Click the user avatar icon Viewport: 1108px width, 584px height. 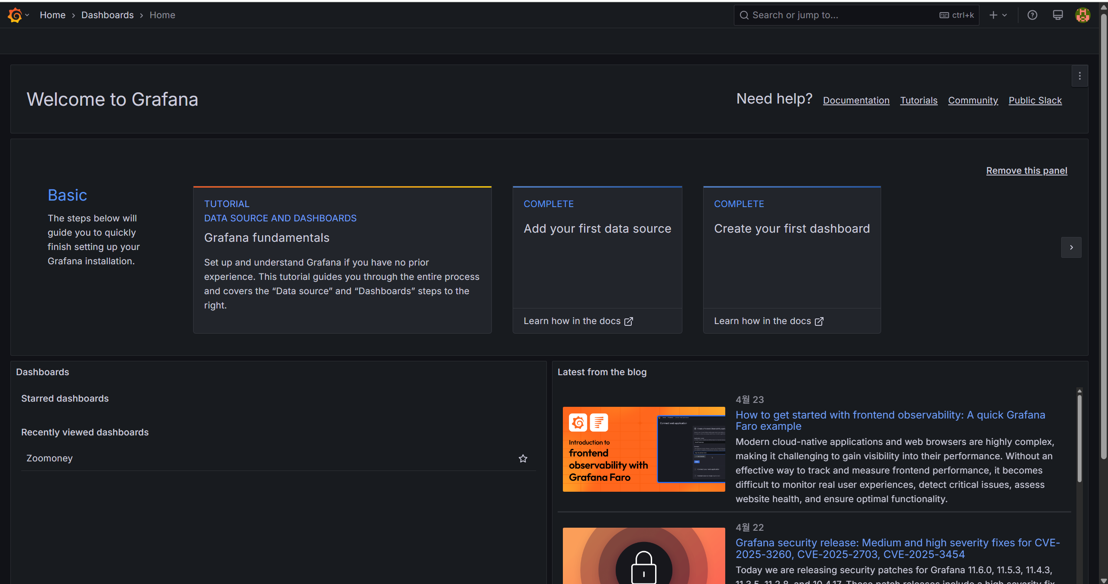point(1082,15)
